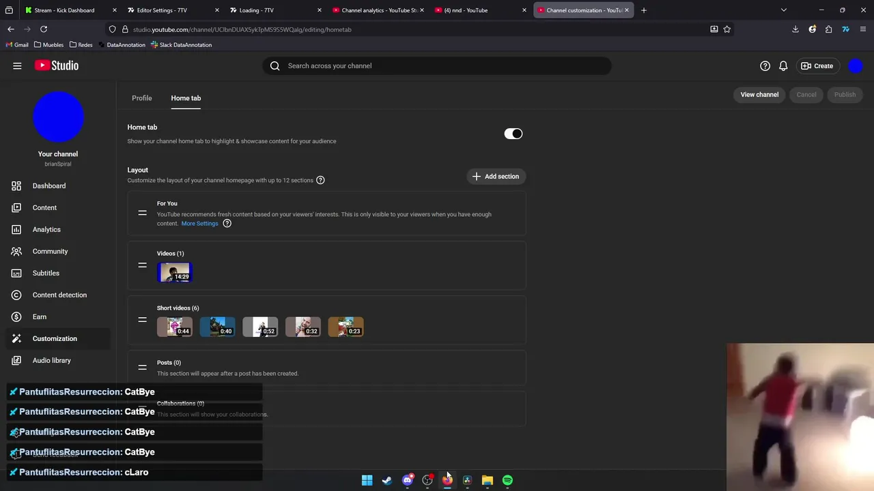Open Subtitles in sidebar
Image resolution: width=874 pixels, height=491 pixels.
(x=58, y=273)
